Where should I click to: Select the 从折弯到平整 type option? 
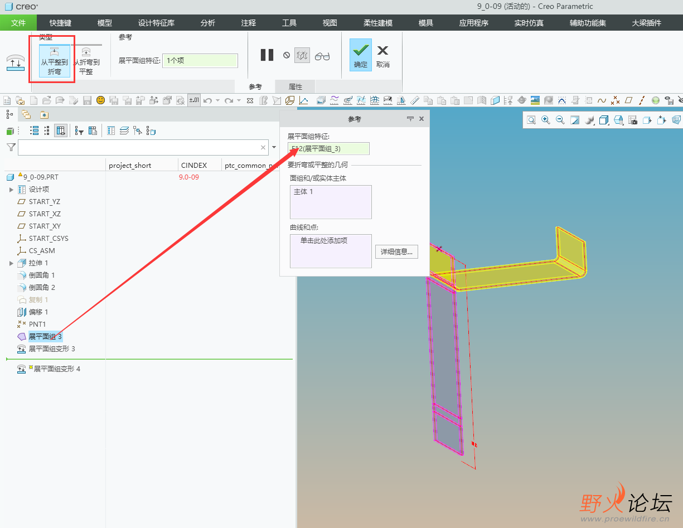(86, 61)
